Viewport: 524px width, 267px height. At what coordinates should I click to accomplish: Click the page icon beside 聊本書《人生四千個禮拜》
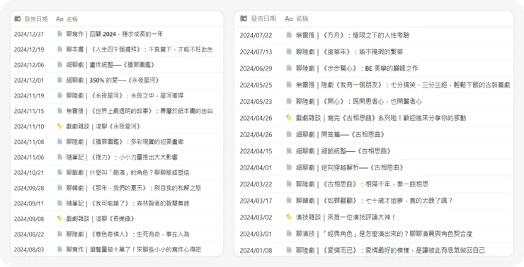(x=59, y=49)
